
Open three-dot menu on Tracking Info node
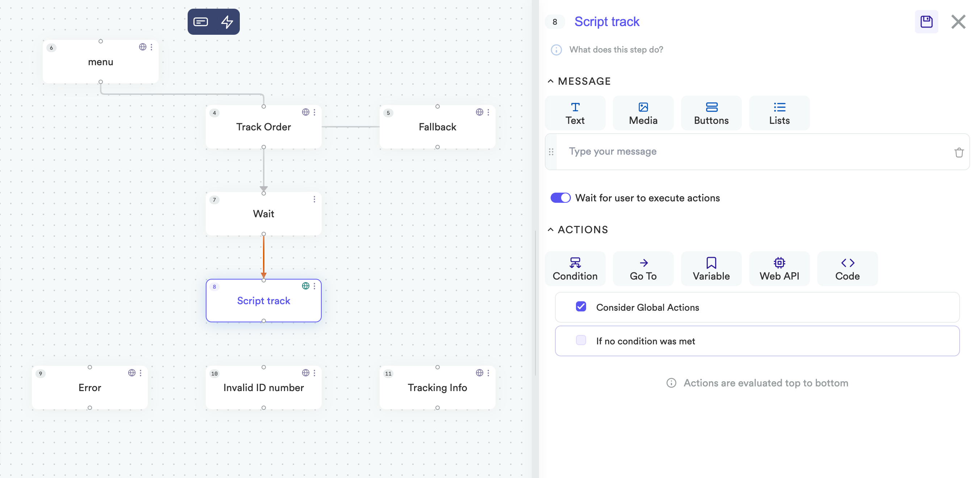[488, 373]
